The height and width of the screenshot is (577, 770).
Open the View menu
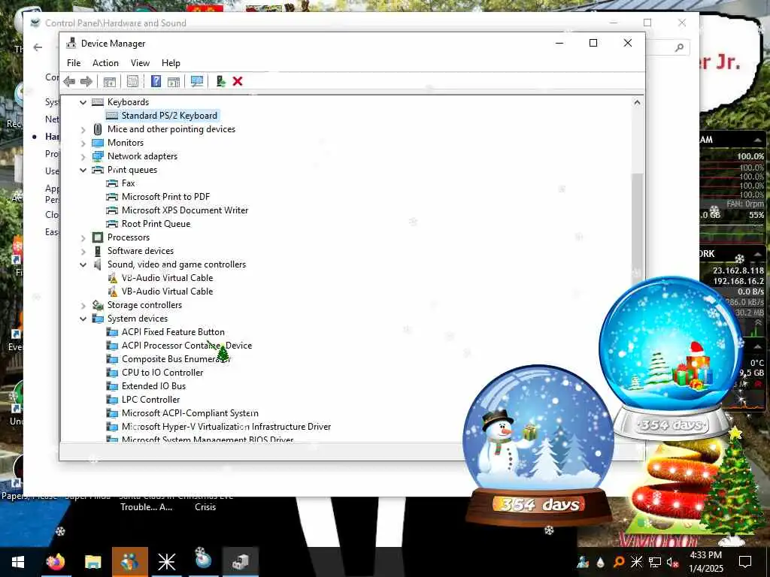click(x=140, y=63)
